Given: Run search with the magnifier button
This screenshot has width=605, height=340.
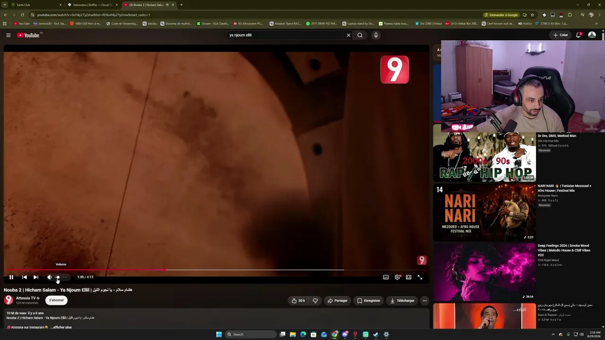Looking at the screenshot, I should click(x=360, y=35).
